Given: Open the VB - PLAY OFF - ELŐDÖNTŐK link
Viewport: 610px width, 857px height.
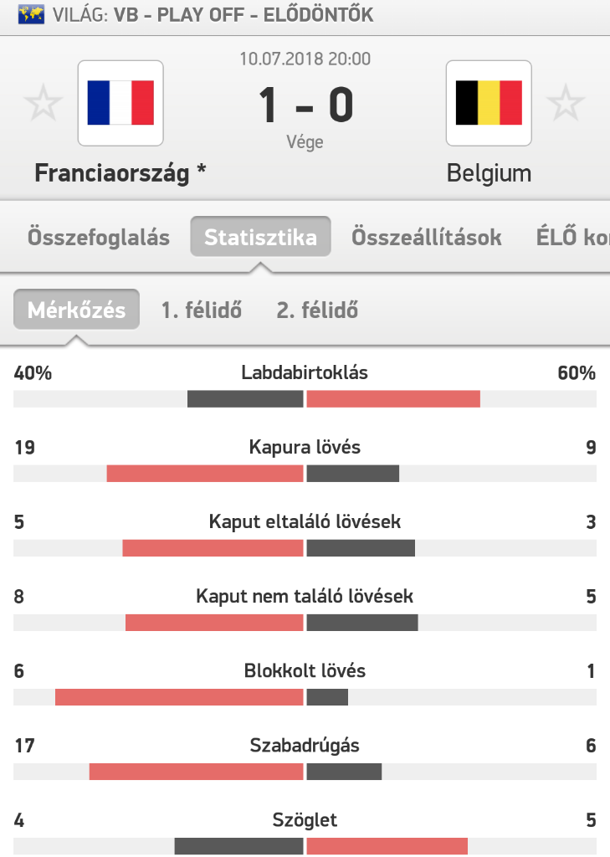Looking at the screenshot, I should pyautogui.click(x=243, y=15).
